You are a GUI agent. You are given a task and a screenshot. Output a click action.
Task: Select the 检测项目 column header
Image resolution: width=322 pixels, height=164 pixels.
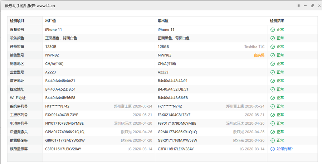click(17, 21)
